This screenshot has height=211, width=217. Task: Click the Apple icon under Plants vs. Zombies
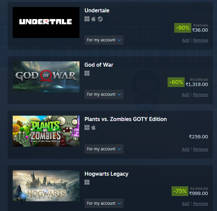(x=93, y=127)
